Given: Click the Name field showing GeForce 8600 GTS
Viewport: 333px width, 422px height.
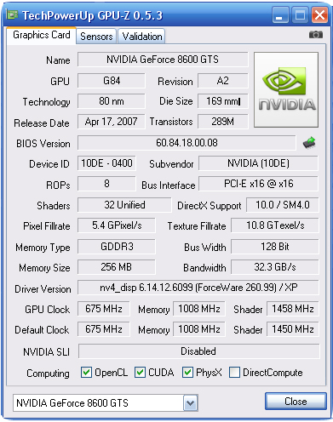Looking at the screenshot, I should (x=163, y=60).
